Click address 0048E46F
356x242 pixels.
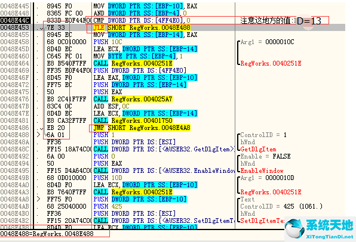tap(15, 77)
